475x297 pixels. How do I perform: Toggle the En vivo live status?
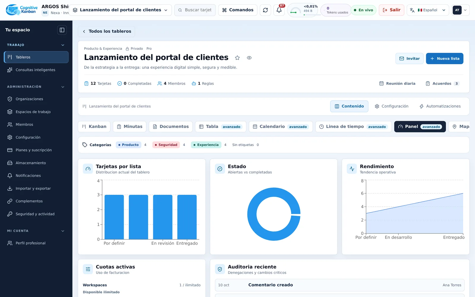(364, 10)
